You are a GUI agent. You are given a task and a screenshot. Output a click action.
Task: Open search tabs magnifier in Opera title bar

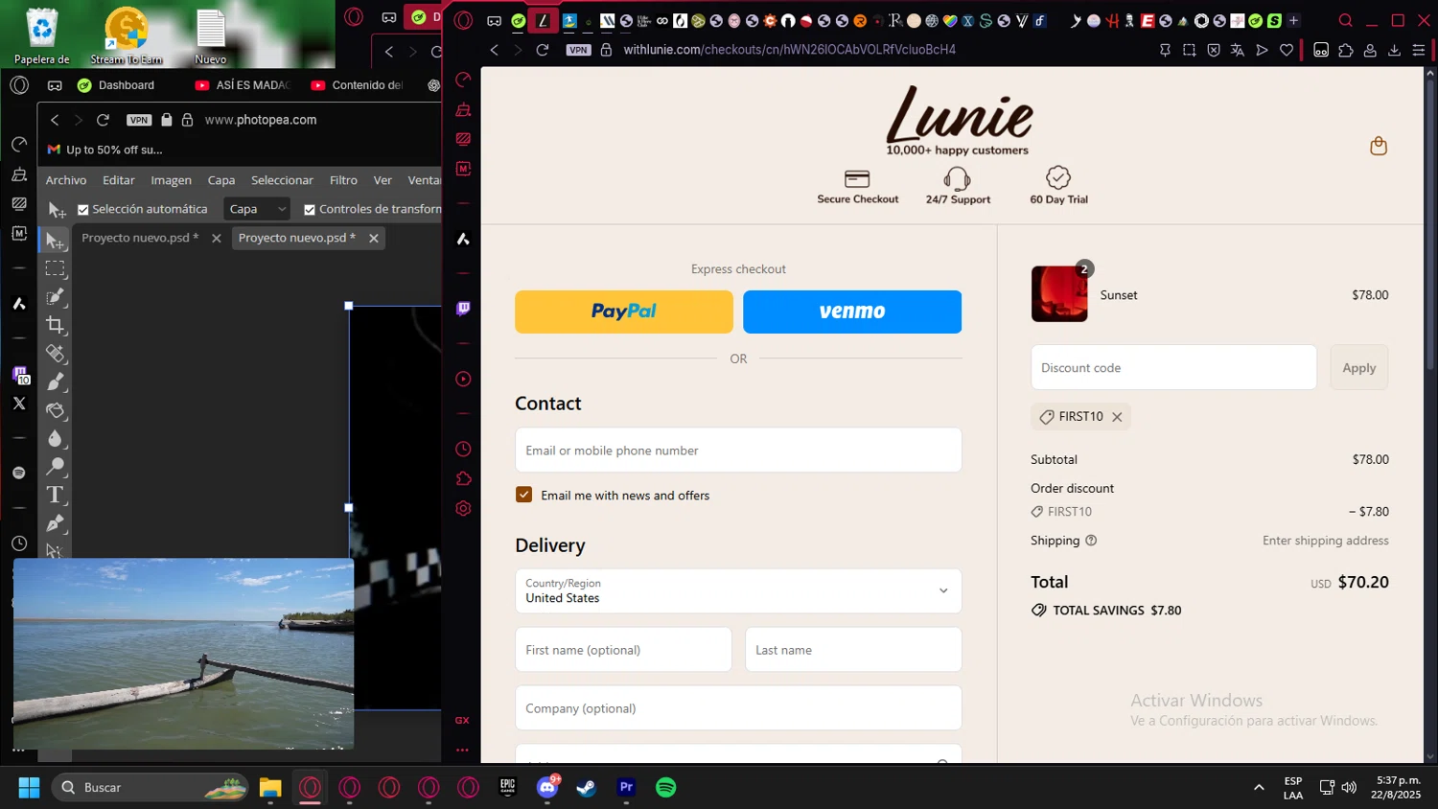[1346, 20]
